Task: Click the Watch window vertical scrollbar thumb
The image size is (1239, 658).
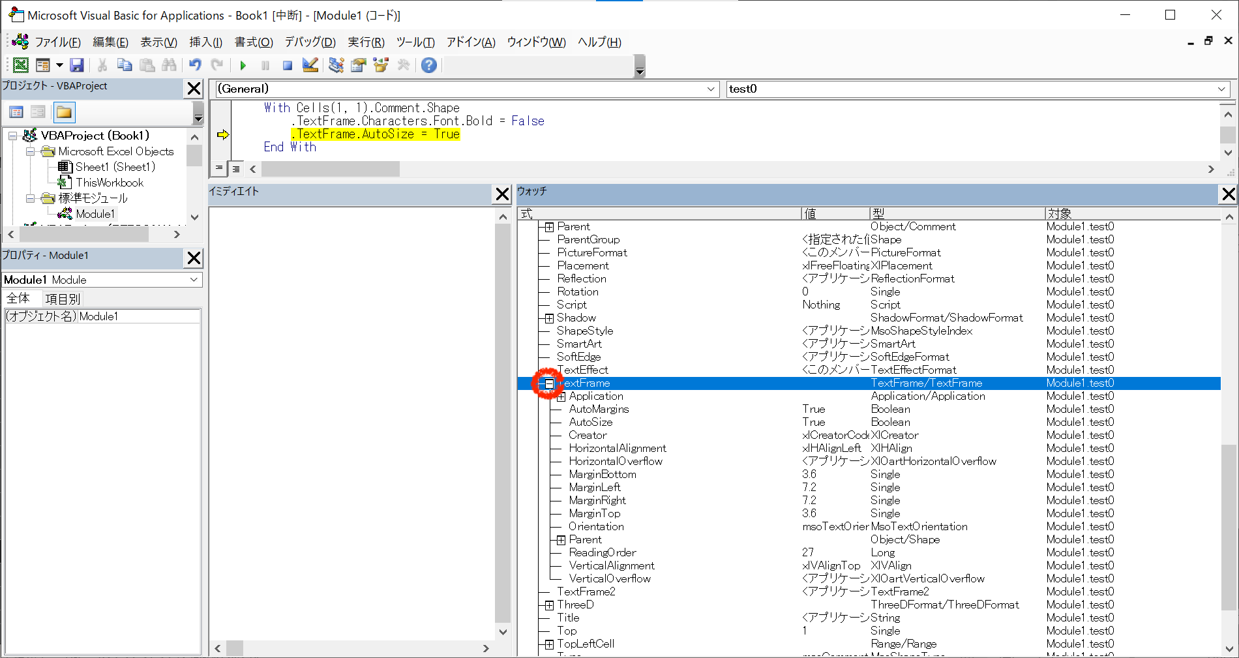Action: pyautogui.click(x=1229, y=527)
